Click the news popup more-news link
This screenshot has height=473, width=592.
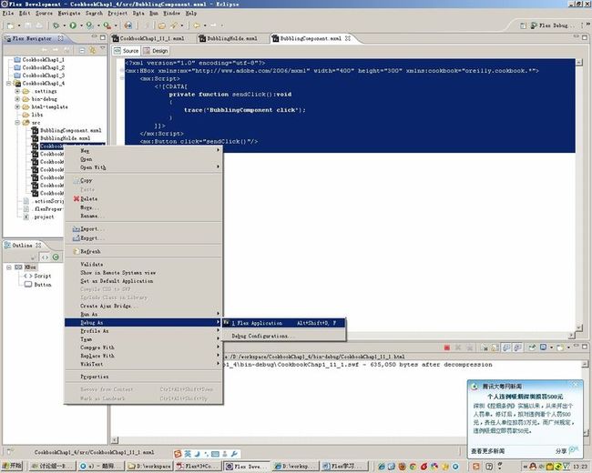(x=488, y=451)
